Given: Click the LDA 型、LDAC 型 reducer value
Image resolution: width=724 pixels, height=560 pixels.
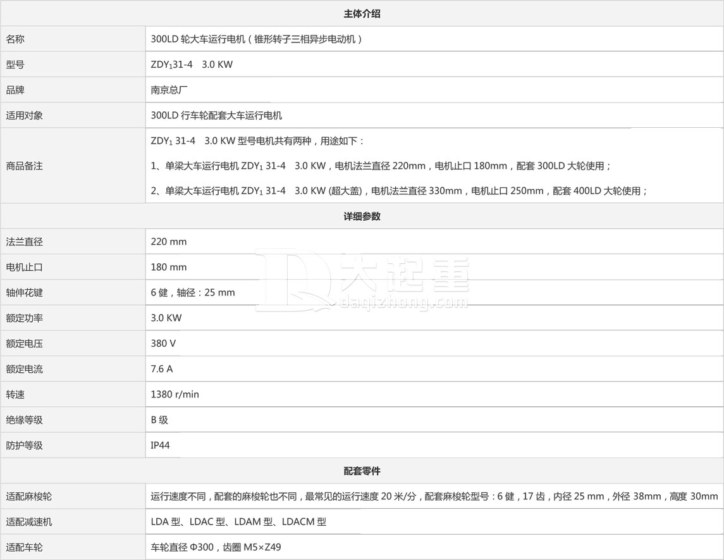Looking at the screenshot, I should [238, 521].
